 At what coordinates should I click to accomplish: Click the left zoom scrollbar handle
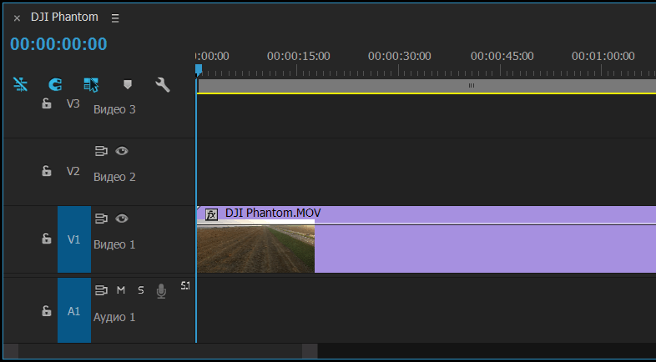coord(11,351)
